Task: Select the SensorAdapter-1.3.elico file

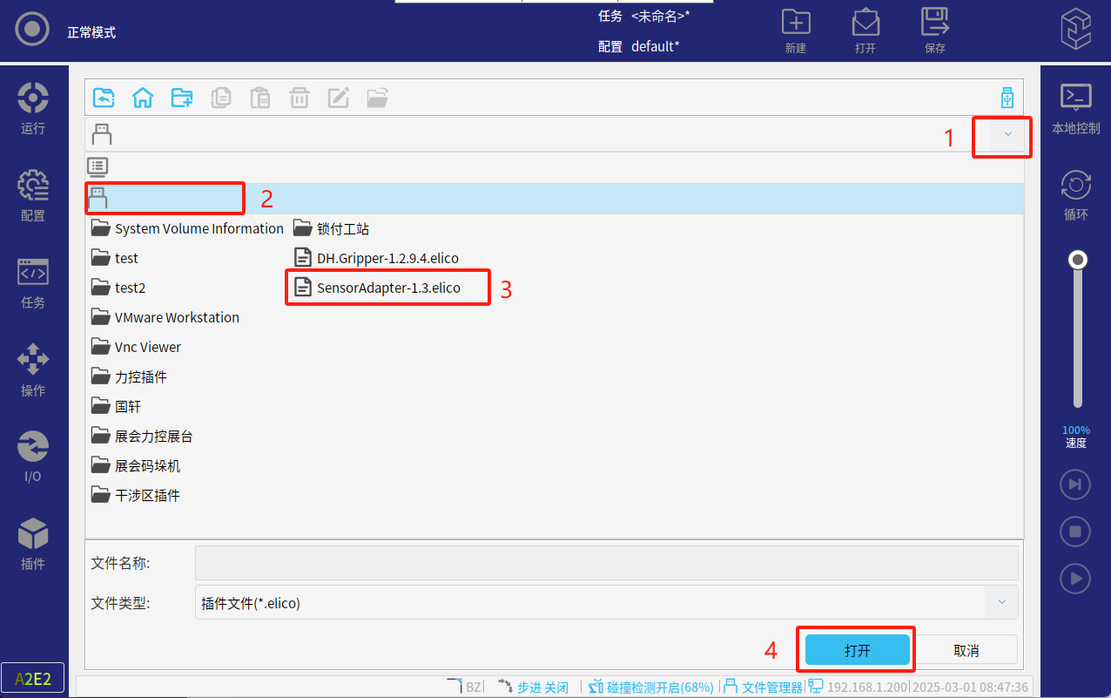Action: [x=387, y=288]
